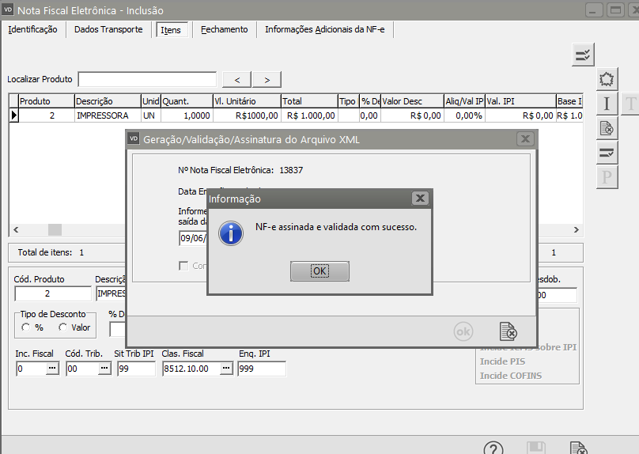This screenshot has width=639, height=454.
Task: Open help with the question mark icon
Action: (x=493, y=448)
